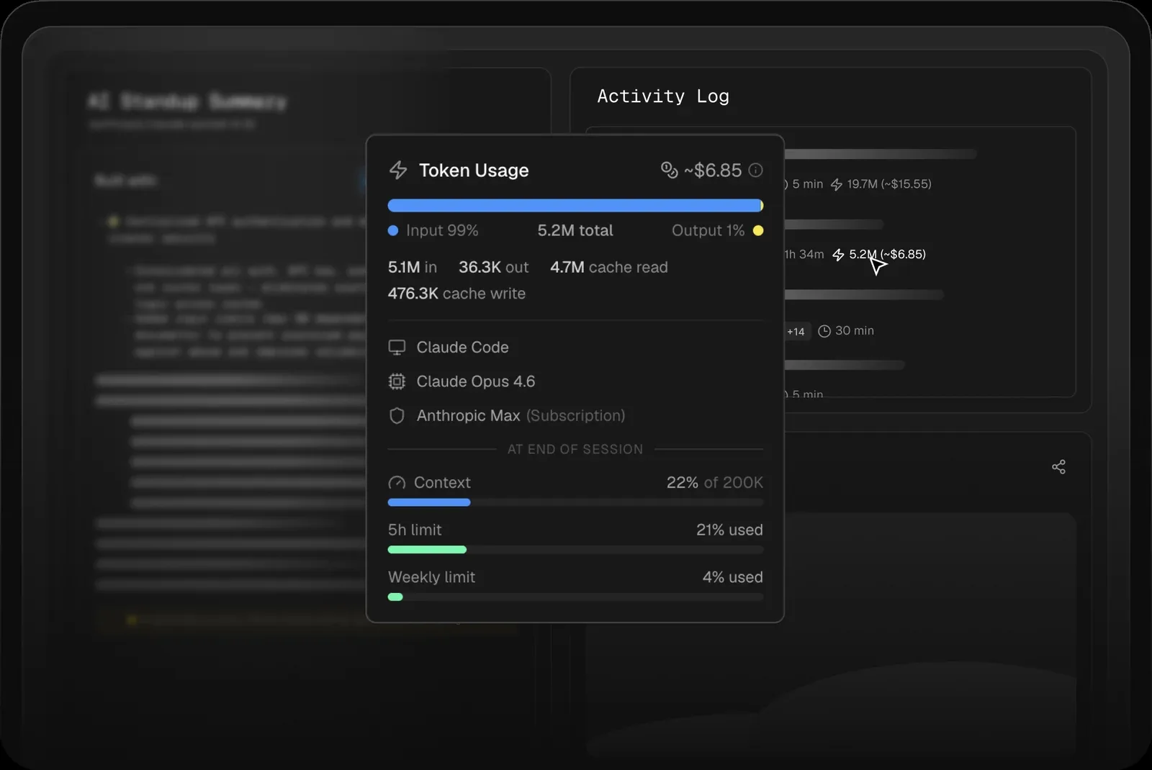Click the 1h 34m duration in Activity Log
This screenshot has width=1152, height=770.
[x=804, y=255]
